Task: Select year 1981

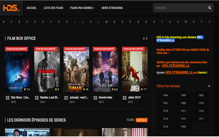Action: click(165, 103)
